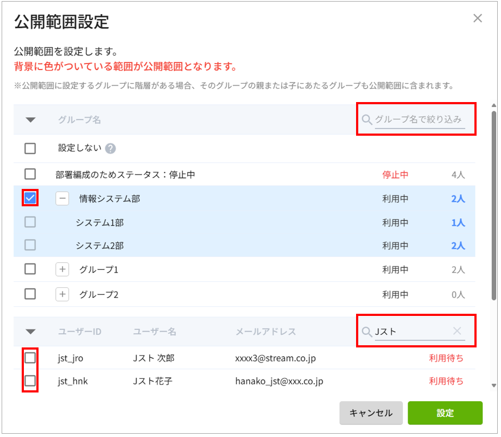Click the メールアドレス column header
The image size is (501, 437).
pos(266,332)
